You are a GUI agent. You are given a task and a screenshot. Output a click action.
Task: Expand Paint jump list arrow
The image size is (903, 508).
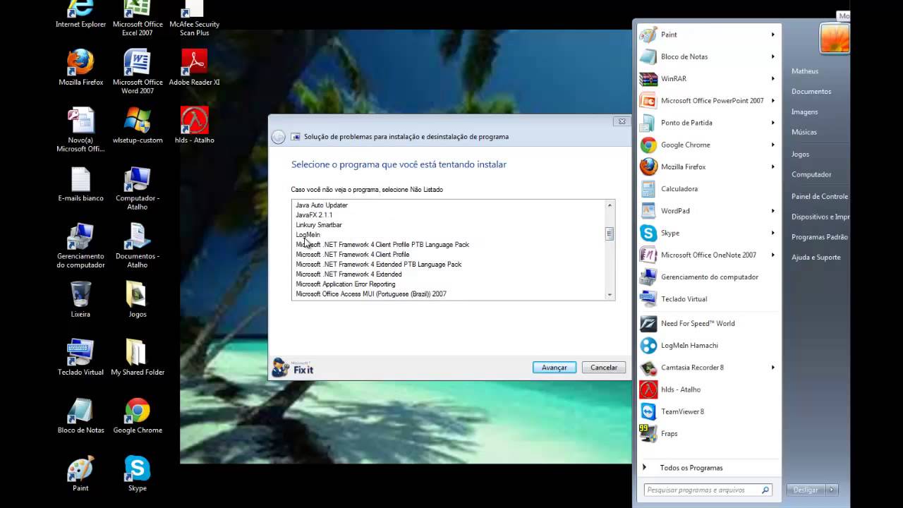coord(772,35)
